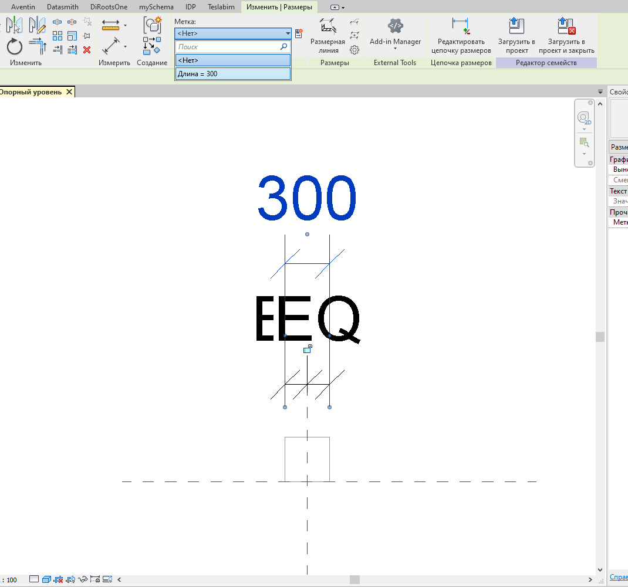Screen dimensions: 628x587
Task: Select the Mirror – Pick Axis tool
Action: click(14, 25)
